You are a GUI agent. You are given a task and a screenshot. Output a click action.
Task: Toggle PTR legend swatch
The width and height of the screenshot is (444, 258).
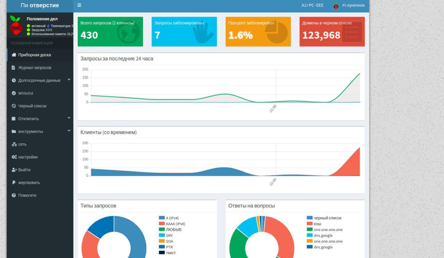[162, 247]
